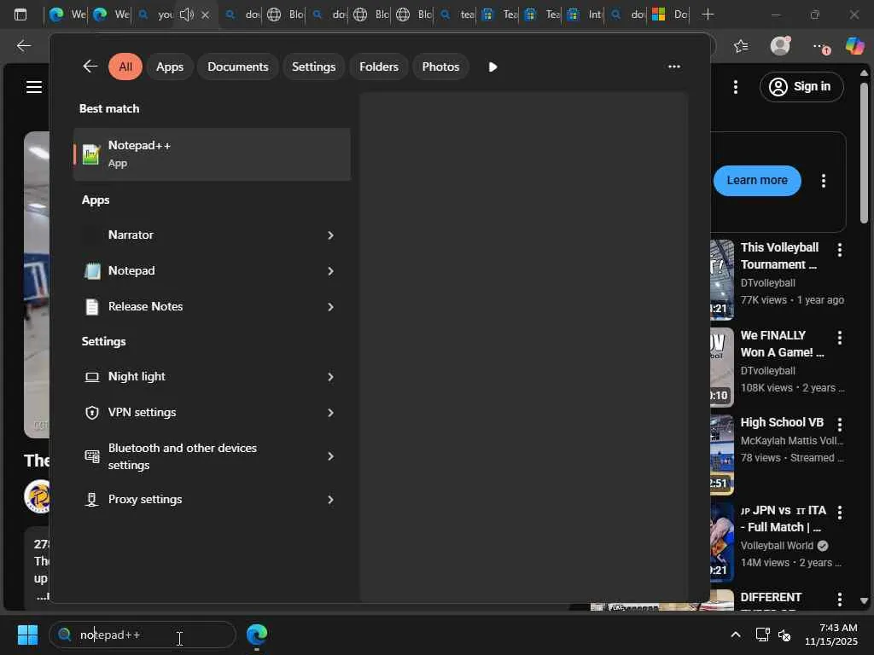Open High School VB video thumbnail

coord(722,455)
